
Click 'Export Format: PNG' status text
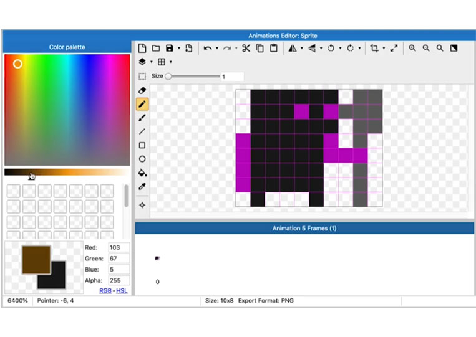(266, 301)
